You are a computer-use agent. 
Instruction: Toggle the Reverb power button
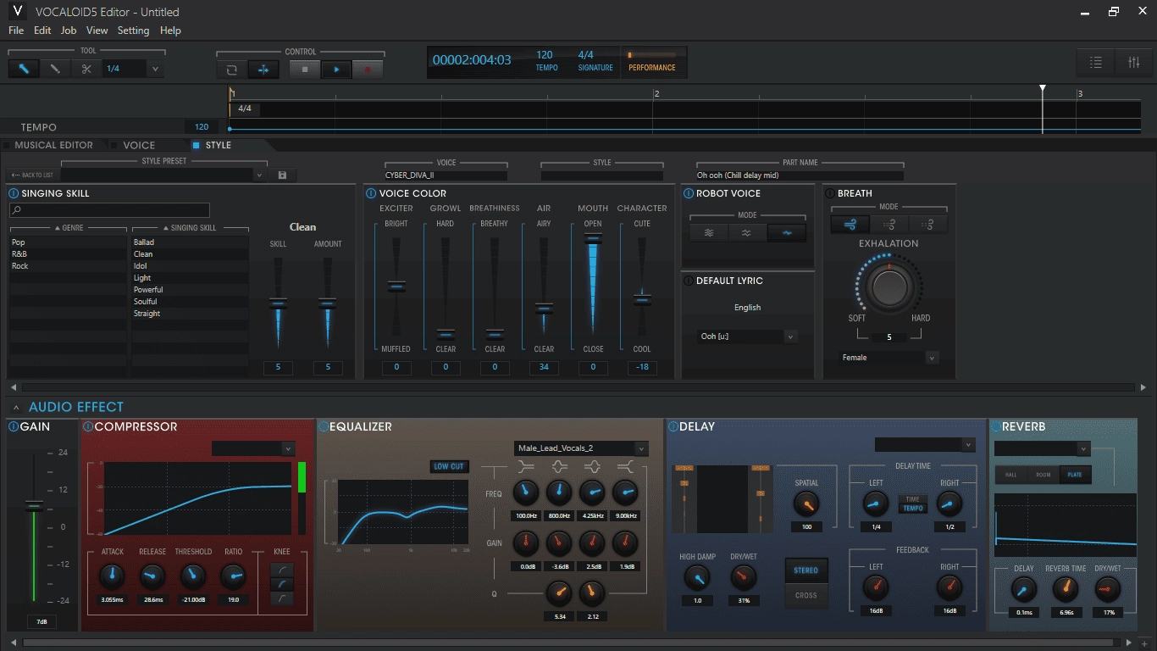tap(997, 426)
